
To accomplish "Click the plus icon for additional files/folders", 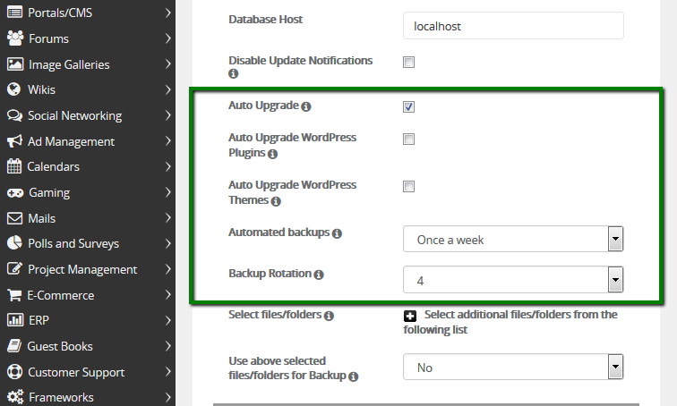I will [409, 315].
